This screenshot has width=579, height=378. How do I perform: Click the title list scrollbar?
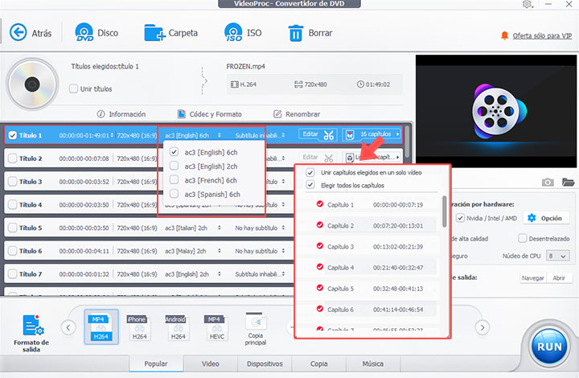407,142
